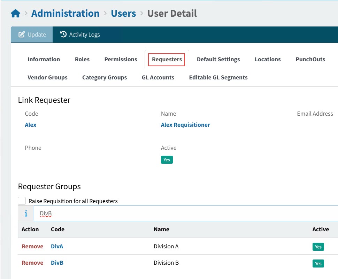Open the Roles tab
338x279 pixels.
click(82, 59)
